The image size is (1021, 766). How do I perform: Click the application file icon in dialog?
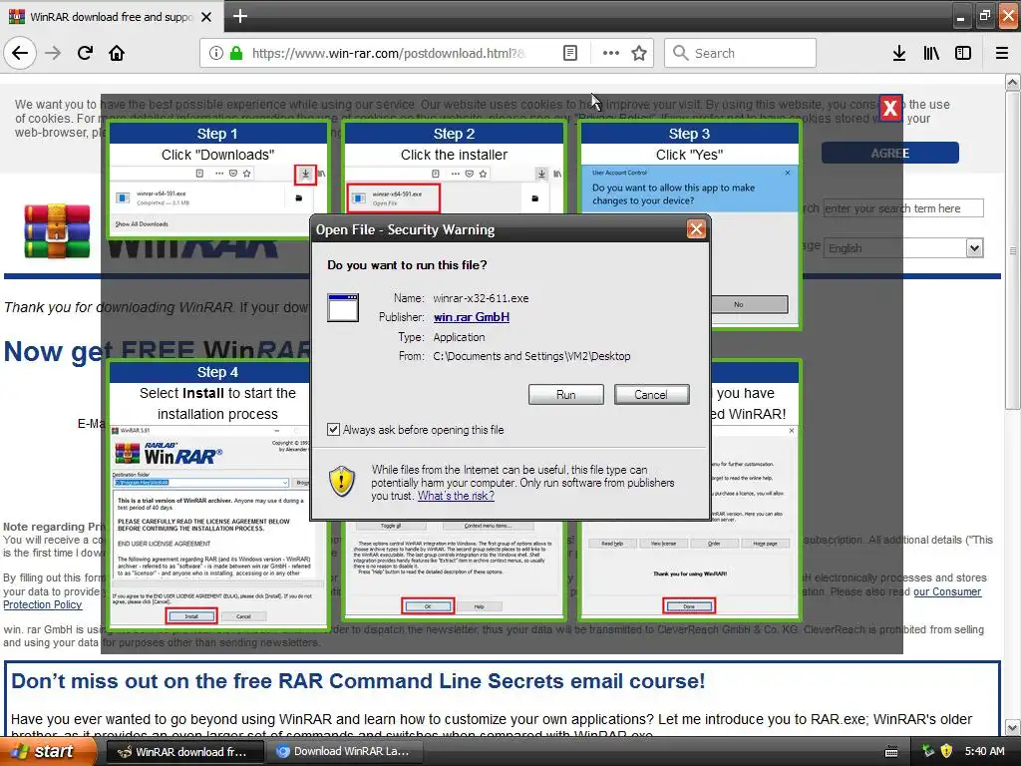(343, 308)
